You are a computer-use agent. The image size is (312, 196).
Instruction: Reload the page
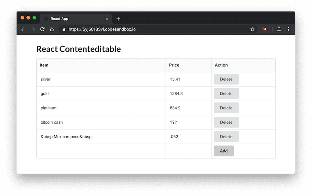coord(42,29)
